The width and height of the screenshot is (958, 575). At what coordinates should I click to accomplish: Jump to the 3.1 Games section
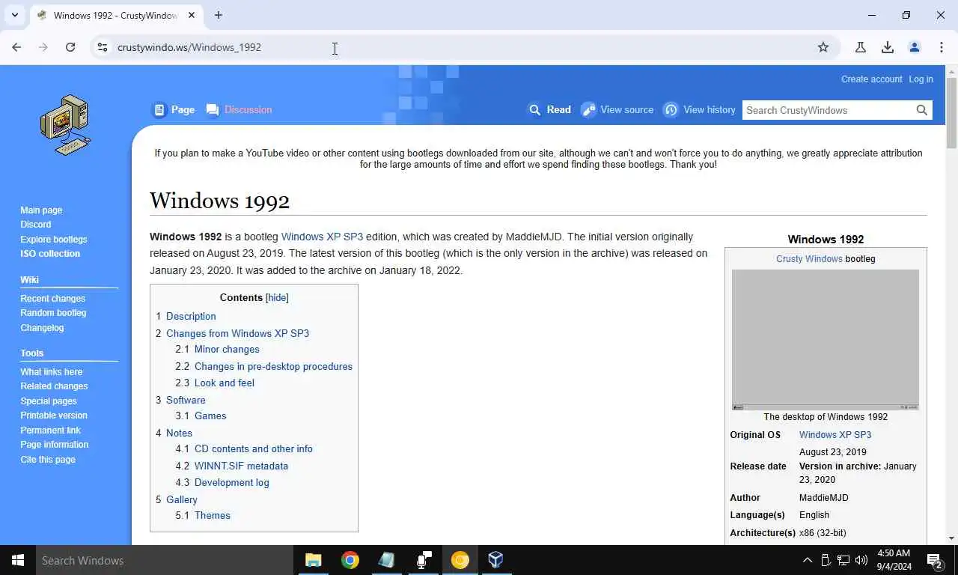pyautogui.click(x=201, y=416)
